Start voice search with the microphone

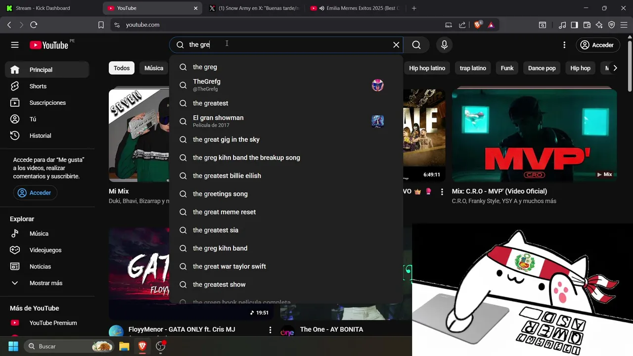coord(444,45)
